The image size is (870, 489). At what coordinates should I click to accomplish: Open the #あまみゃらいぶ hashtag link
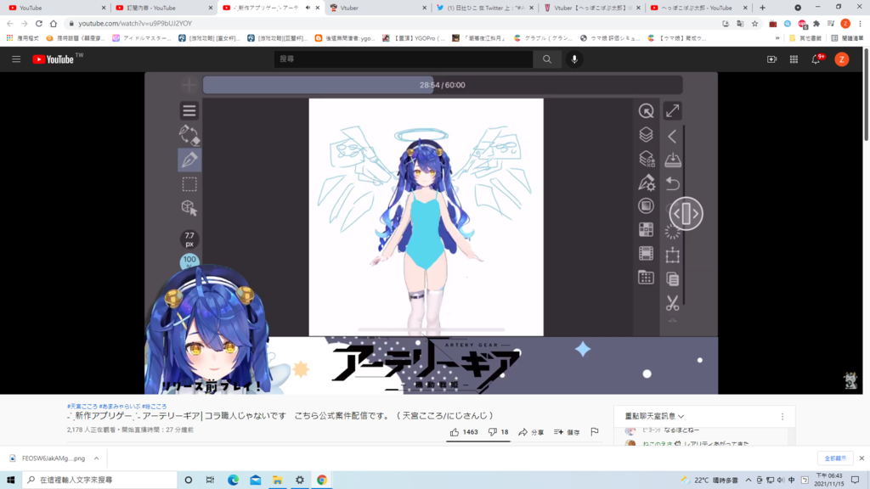[x=120, y=407]
